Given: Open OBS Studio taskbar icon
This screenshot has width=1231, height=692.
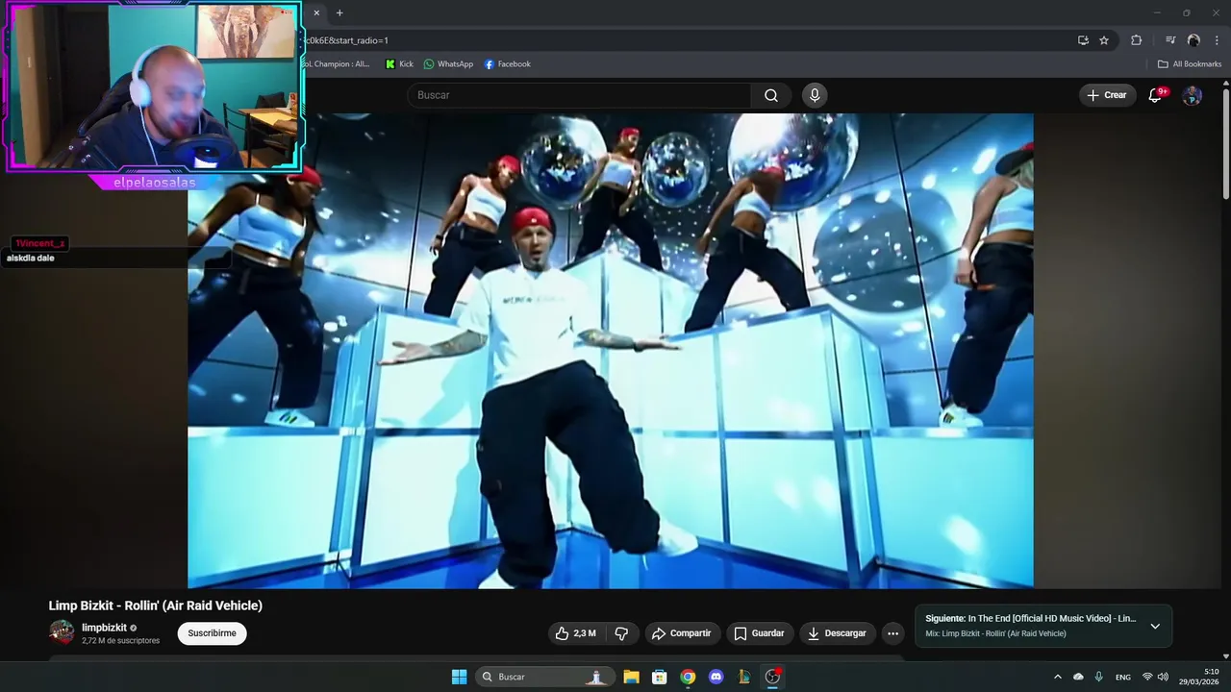Looking at the screenshot, I should pos(772,677).
